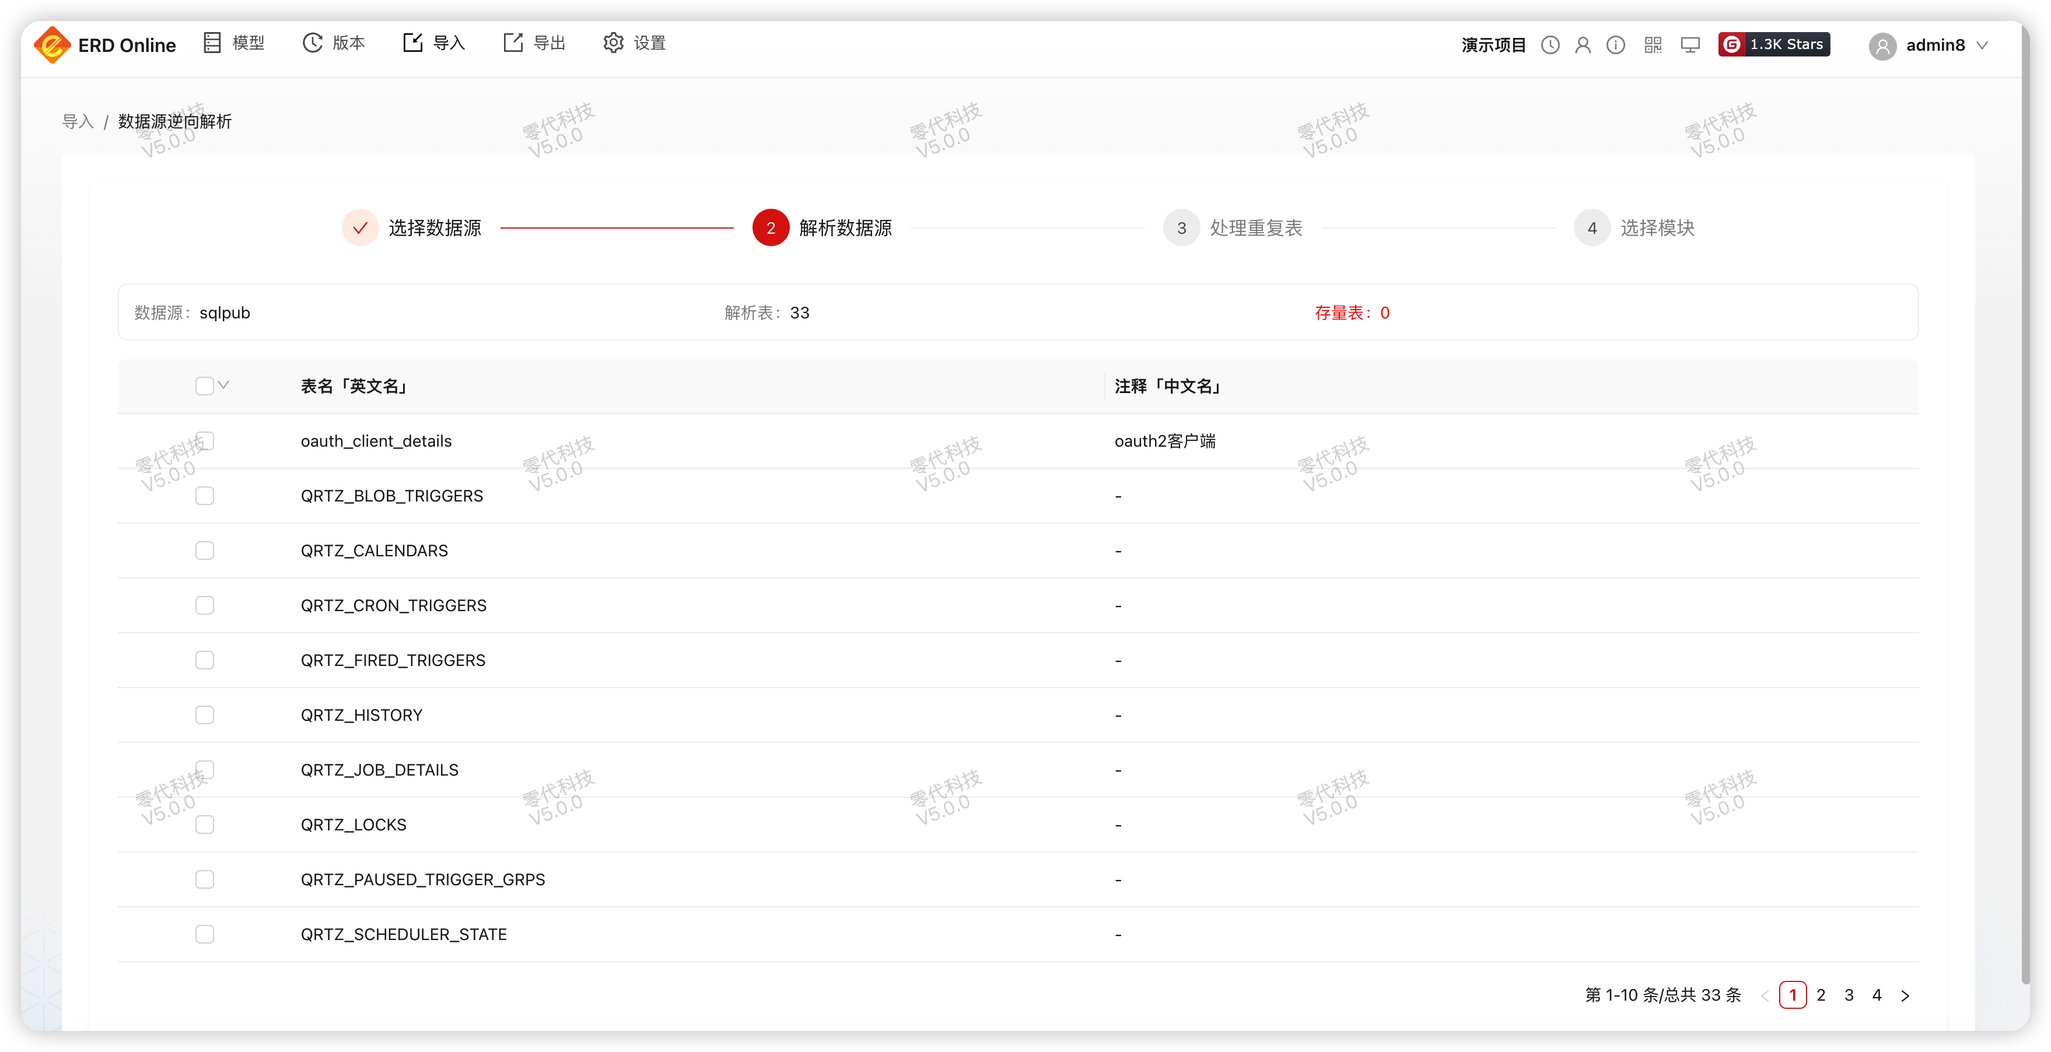Click the 选择数据源 completed step

click(412, 229)
